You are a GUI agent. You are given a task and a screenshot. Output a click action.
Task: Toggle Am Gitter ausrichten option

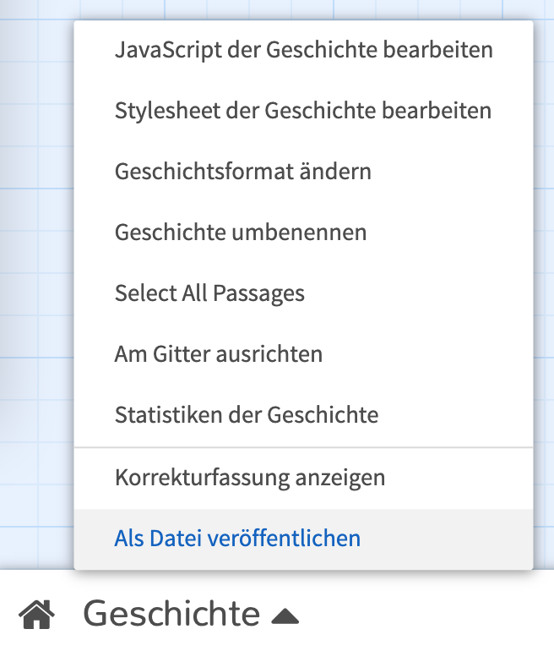click(303, 354)
